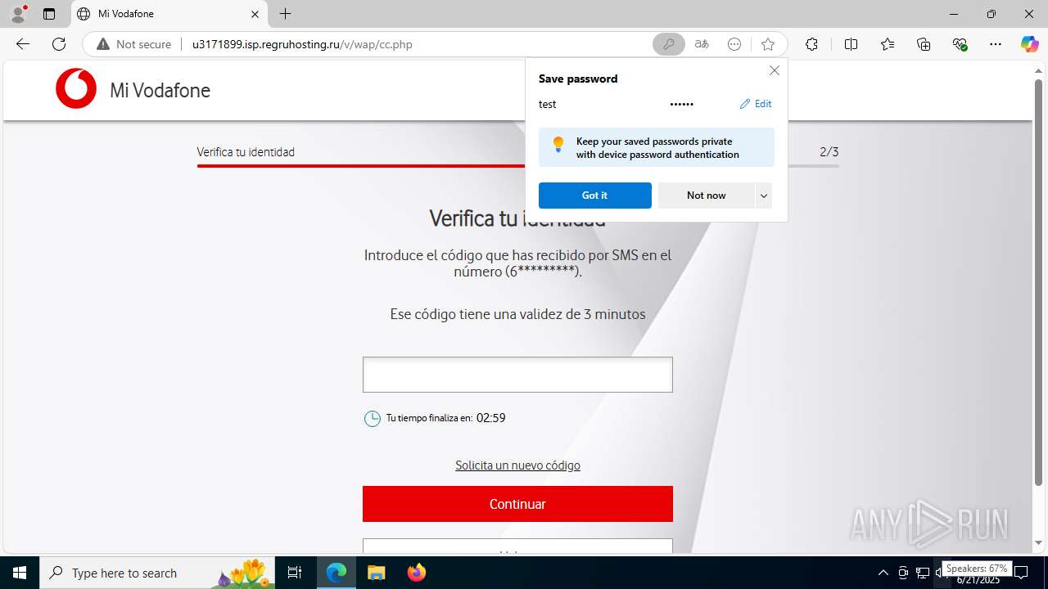Open the notification center icon

pyautogui.click(x=1021, y=573)
